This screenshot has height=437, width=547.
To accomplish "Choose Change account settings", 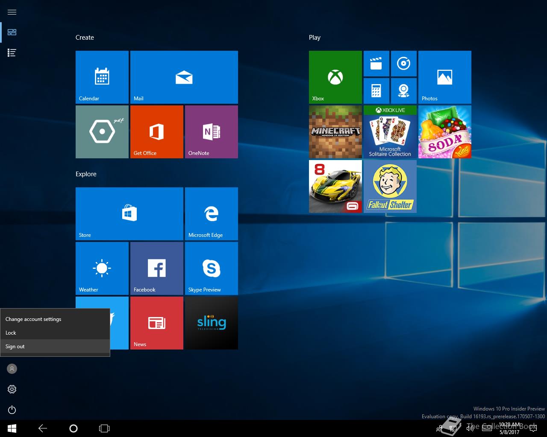I will click(55, 319).
